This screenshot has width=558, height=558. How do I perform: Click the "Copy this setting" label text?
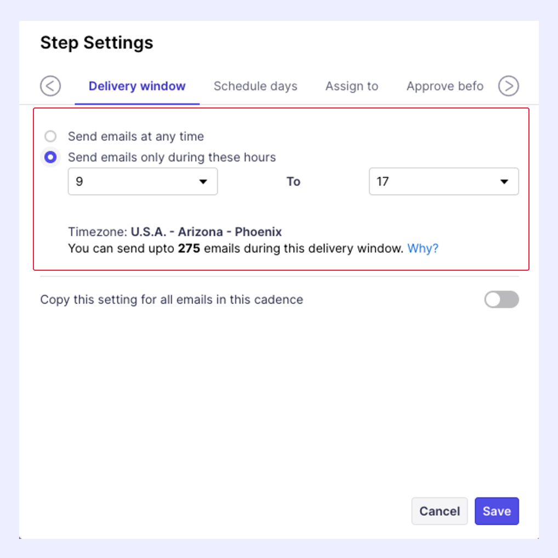click(172, 300)
